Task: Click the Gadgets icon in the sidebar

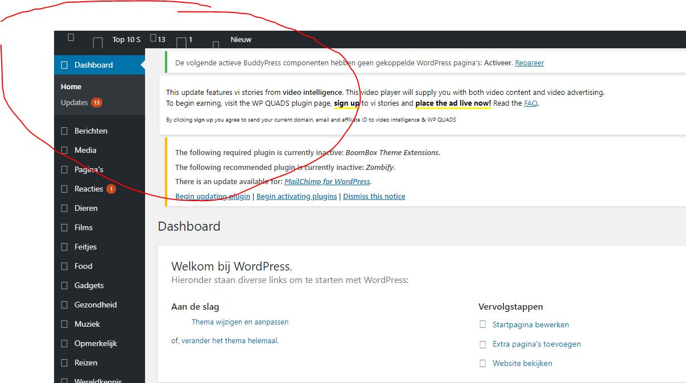Action: [64, 285]
